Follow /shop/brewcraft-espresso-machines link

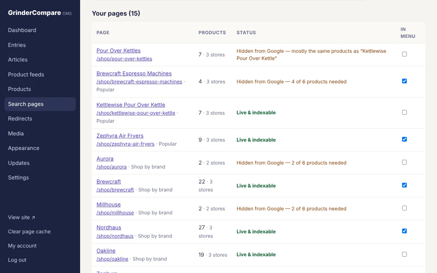coord(139,82)
